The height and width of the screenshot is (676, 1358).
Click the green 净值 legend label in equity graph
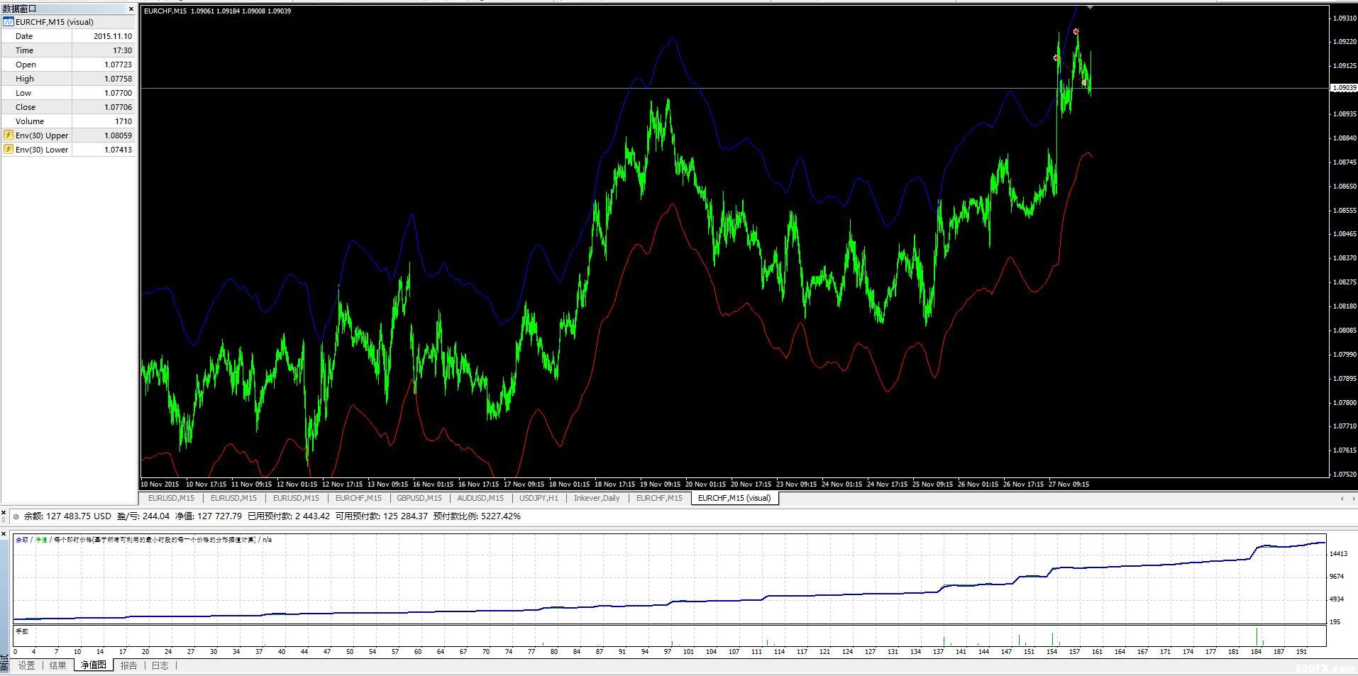[41, 540]
